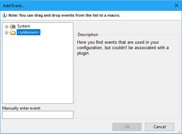This screenshot has width=182, height=134.
Task: Select the System tree item
Action: point(24,26)
